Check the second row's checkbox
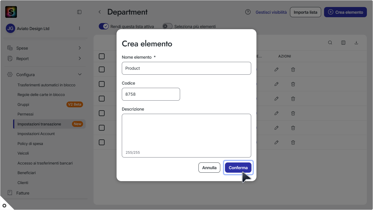 102,84
